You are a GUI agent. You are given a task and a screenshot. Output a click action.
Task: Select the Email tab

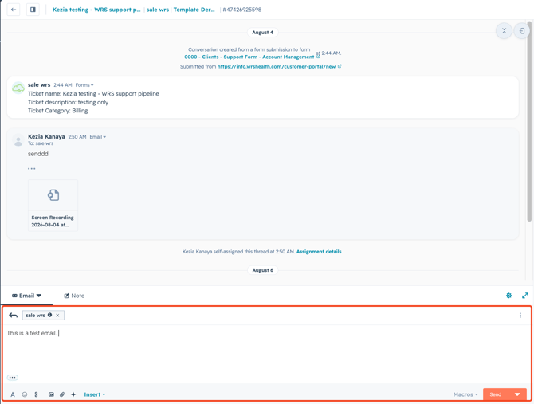click(x=26, y=296)
